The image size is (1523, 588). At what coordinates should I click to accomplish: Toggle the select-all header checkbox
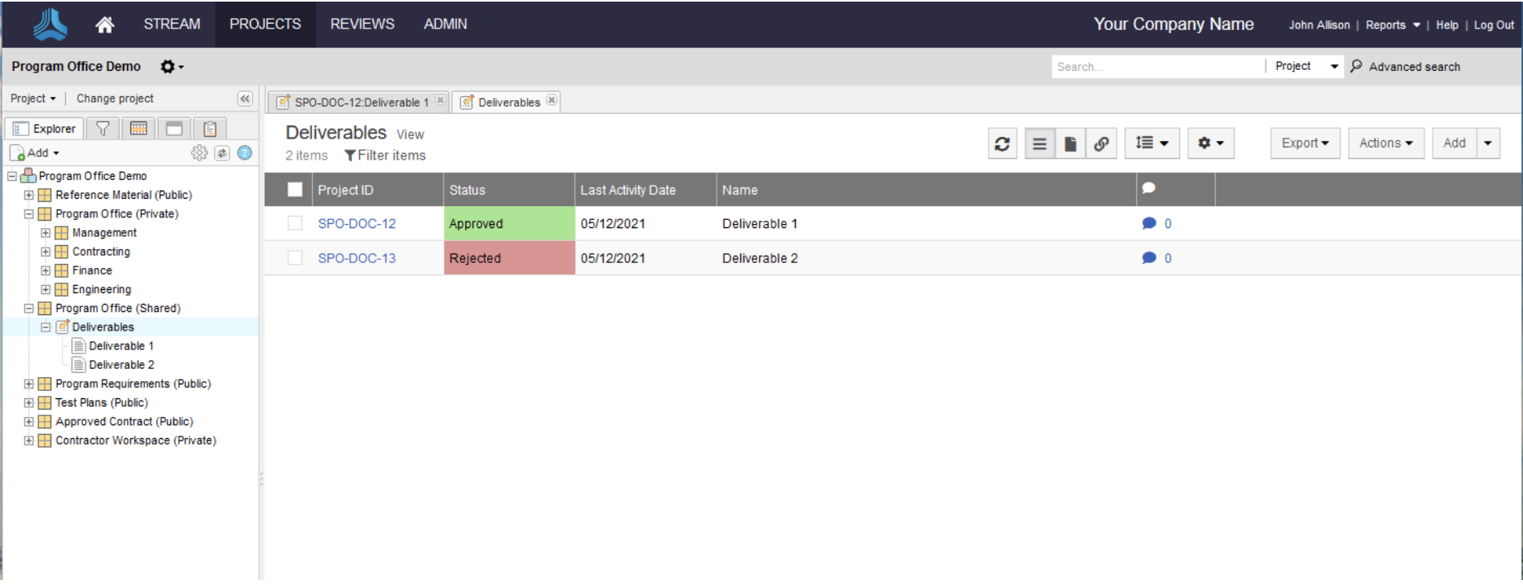(x=295, y=190)
